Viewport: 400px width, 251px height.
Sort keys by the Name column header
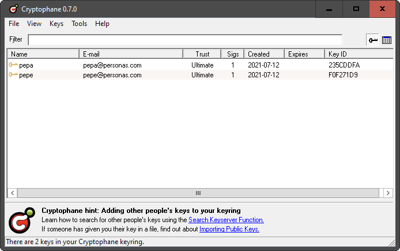coord(43,54)
